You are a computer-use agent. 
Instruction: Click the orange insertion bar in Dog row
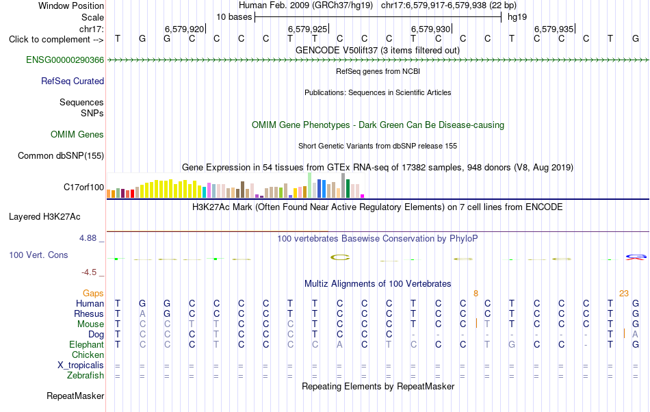pos(624,333)
